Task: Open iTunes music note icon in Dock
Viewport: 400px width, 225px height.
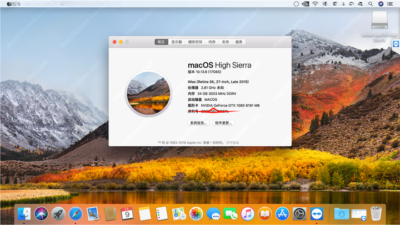Action: pos(247,213)
